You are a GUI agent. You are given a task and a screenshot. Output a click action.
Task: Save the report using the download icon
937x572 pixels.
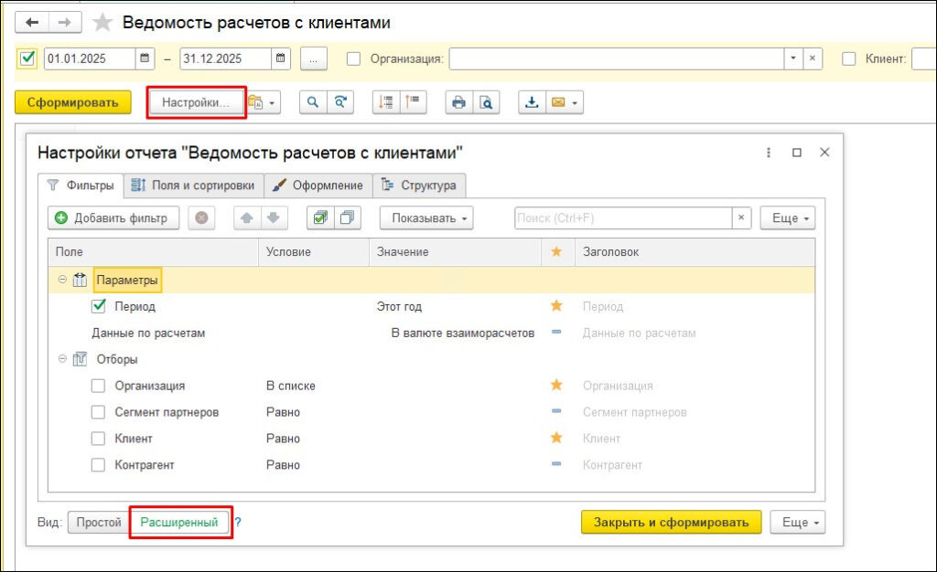click(533, 102)
